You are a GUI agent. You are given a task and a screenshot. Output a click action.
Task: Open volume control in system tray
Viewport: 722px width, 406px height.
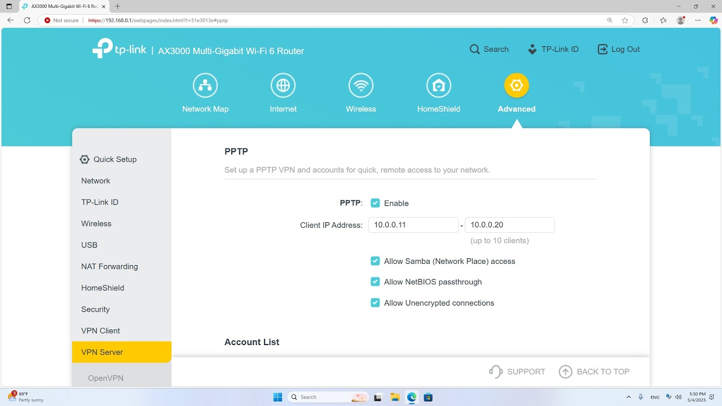[x=678, y=397]
